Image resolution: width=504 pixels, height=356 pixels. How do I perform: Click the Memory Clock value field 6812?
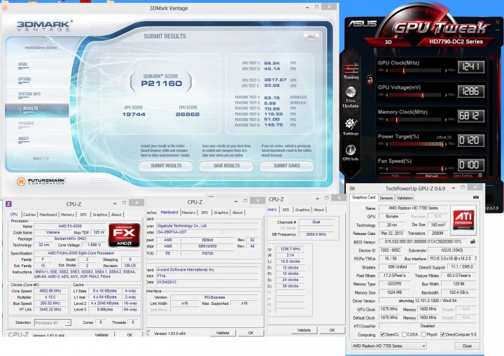pos(471,115)
